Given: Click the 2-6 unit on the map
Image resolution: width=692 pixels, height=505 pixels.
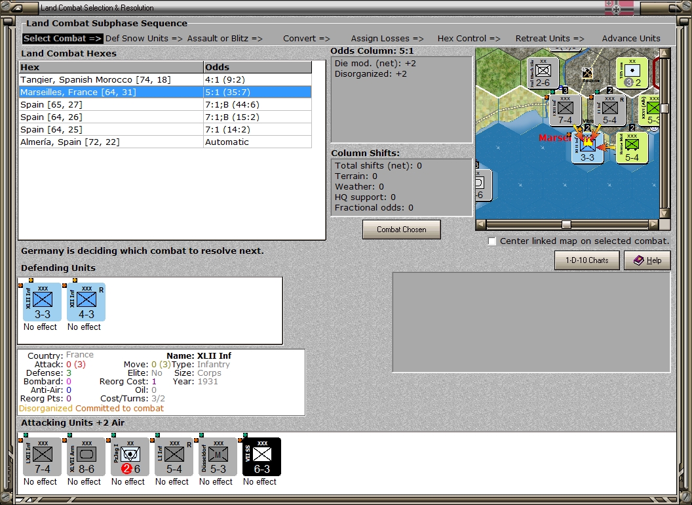Looking at the screenshot, I should pyautogui.click(x=543, y=73).
